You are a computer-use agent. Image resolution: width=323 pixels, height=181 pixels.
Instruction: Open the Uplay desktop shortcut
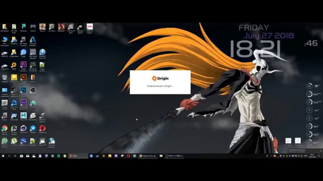[23, 53]
